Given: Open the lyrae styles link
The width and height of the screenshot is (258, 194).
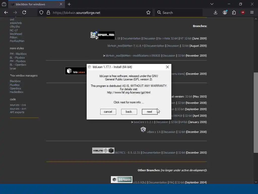Looking at the screenshot, I should point(13,68).
